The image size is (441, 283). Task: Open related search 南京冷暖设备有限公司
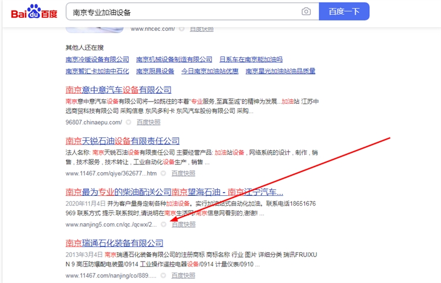(x=97, y=60)
